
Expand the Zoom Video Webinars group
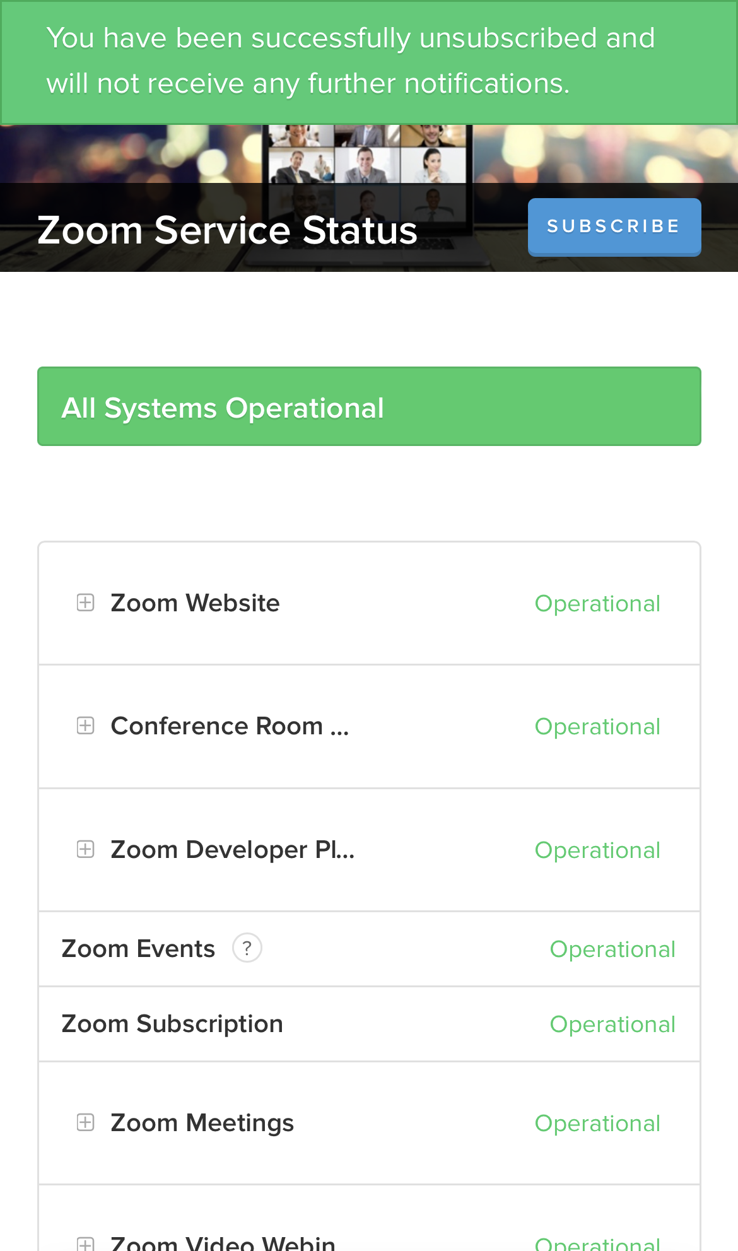[86, 1244]
